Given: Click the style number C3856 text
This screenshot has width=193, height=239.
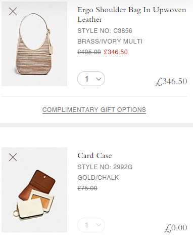Looking at the screenshot, I should coord(105,31).
